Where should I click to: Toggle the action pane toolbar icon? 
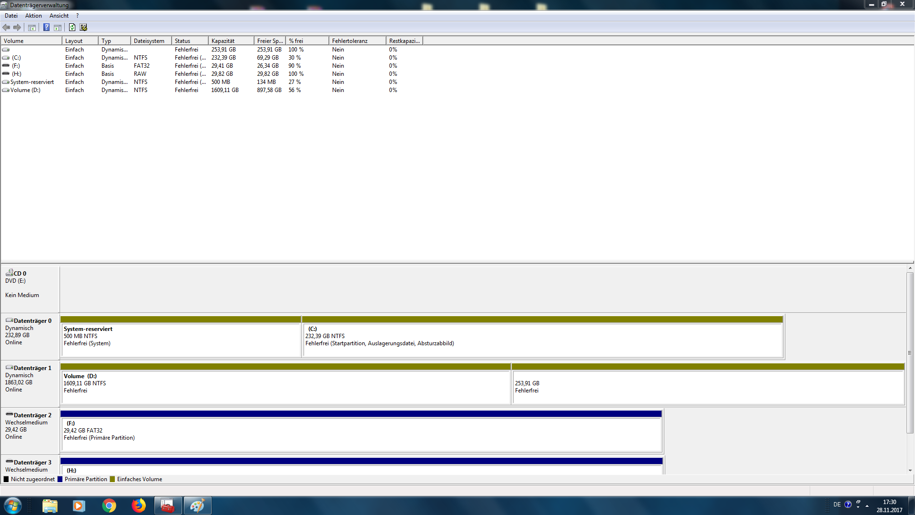pos(58,28)
